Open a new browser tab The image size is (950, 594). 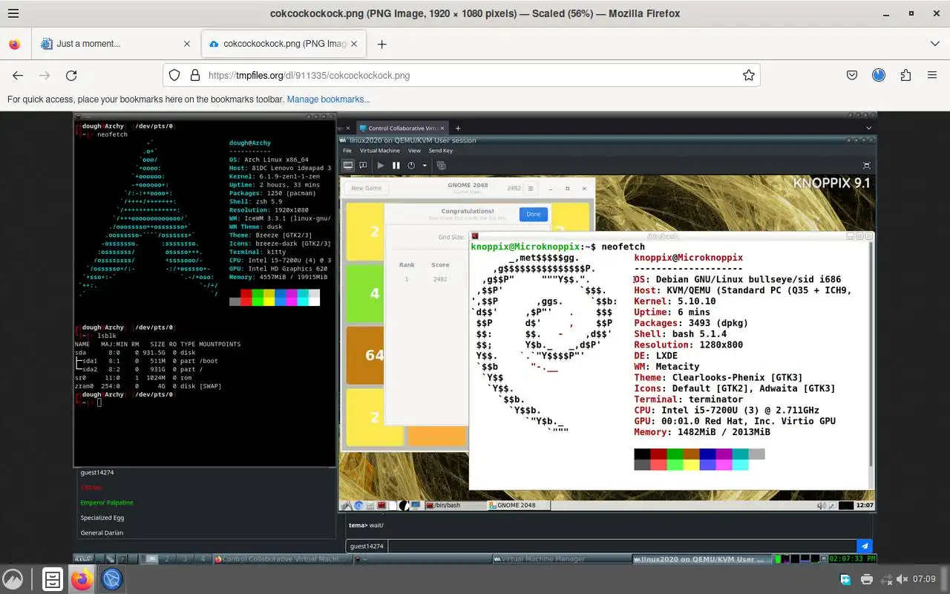381,44
